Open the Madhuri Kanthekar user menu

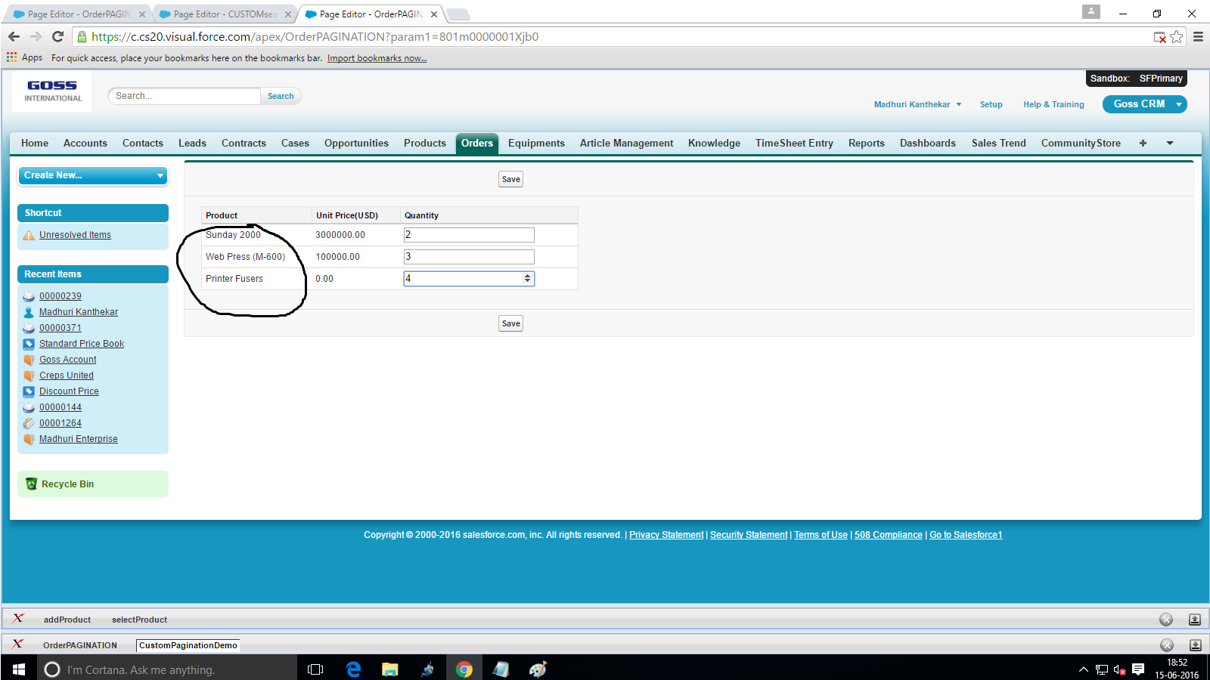point(917,104)
